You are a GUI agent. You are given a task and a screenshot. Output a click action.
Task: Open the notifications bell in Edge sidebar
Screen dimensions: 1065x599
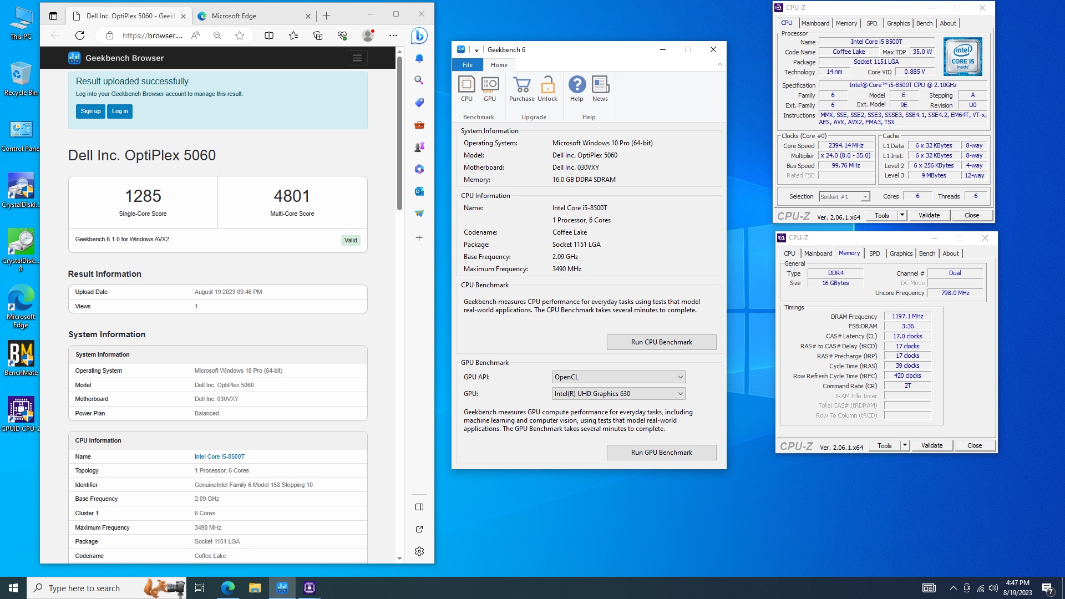click(x=419, y=58)
